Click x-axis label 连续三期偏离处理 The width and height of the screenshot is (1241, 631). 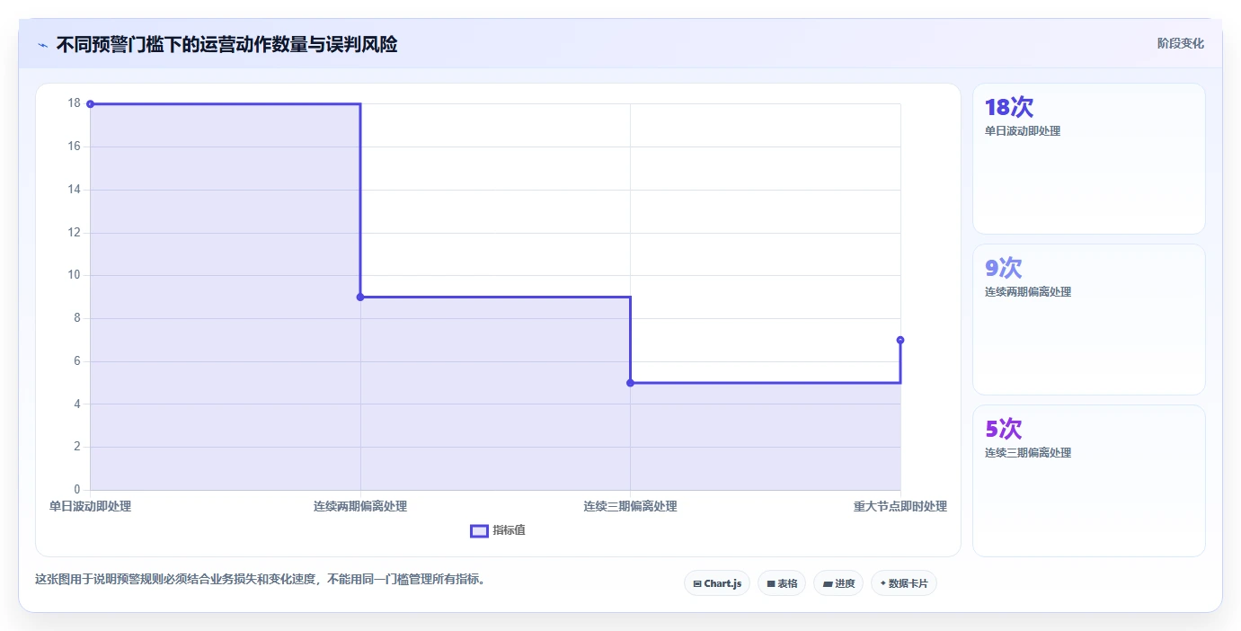tap(630, 506)
